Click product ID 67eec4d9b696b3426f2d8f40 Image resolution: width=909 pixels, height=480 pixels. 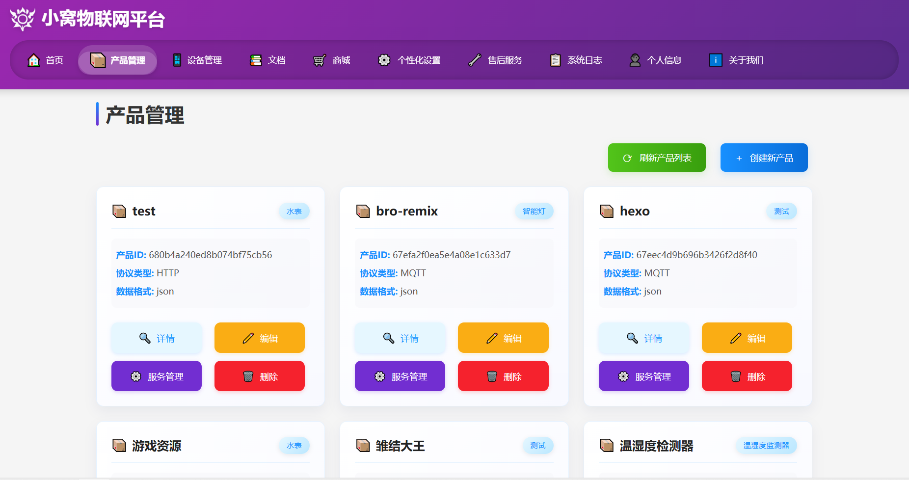point(697,255)
